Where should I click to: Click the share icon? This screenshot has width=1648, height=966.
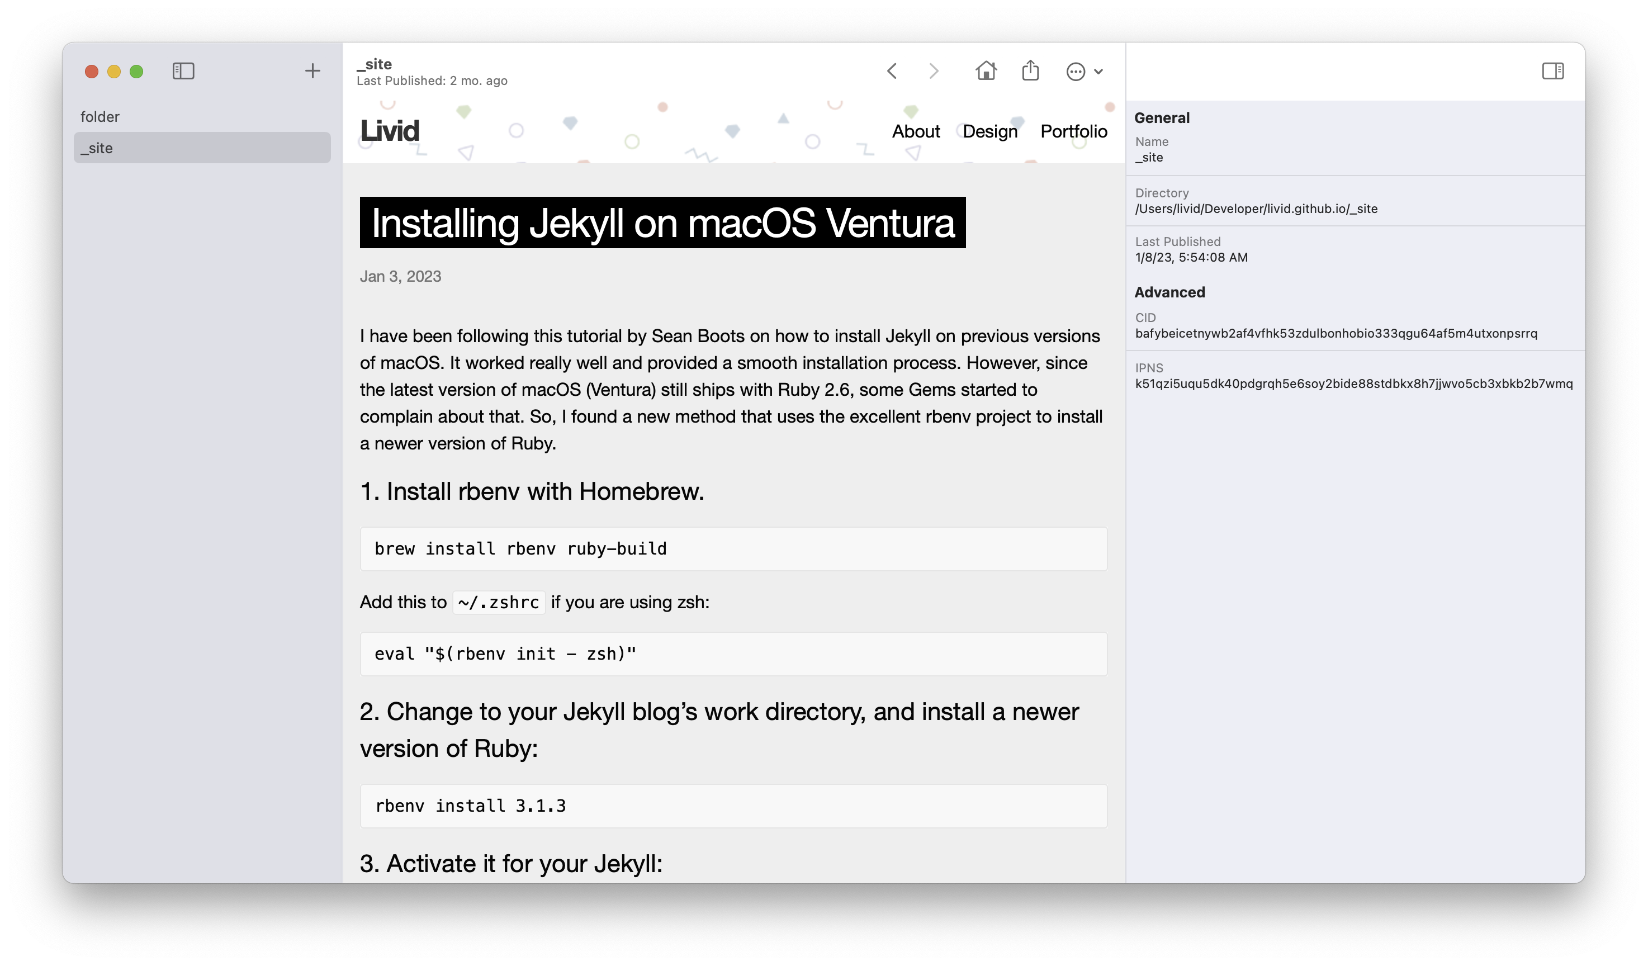click(1031, 70)
